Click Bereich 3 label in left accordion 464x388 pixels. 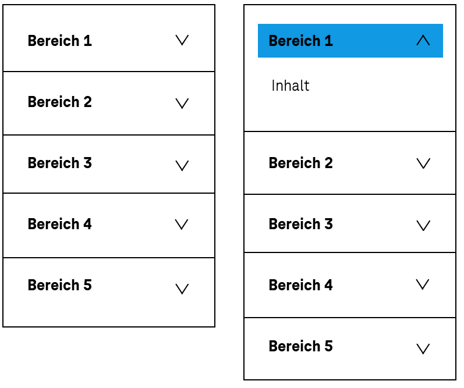click(x=59, y=163)
